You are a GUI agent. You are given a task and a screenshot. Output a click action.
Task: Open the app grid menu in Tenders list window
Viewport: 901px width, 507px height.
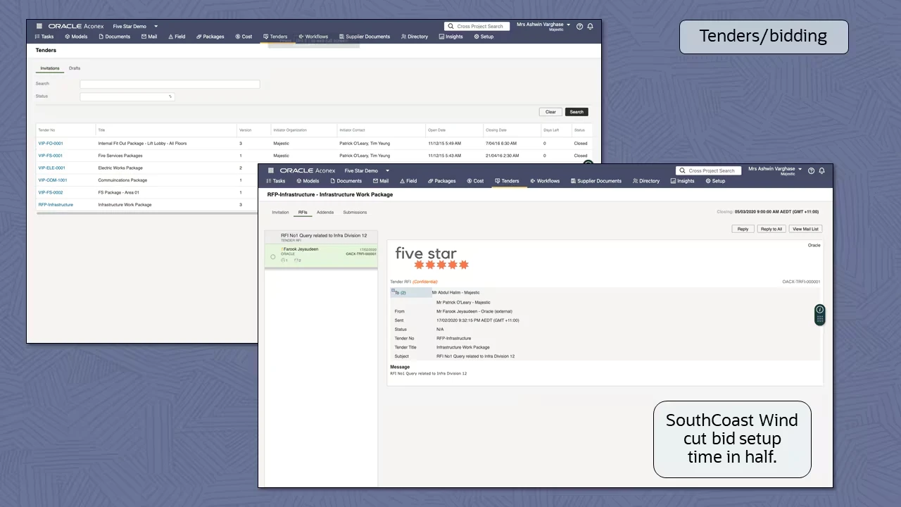click(39, 26)
